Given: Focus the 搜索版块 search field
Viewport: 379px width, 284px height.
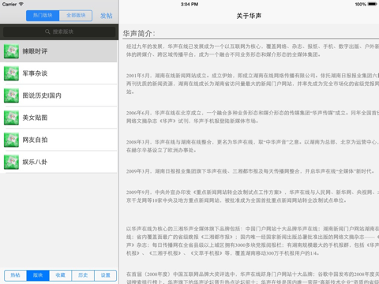Looking at the screenshot, I should click(59, 32).
